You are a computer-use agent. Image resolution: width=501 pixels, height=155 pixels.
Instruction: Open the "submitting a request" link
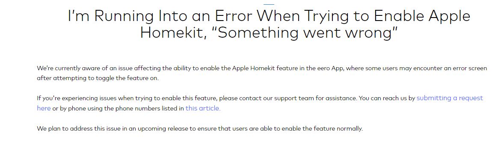pos(450,98)
